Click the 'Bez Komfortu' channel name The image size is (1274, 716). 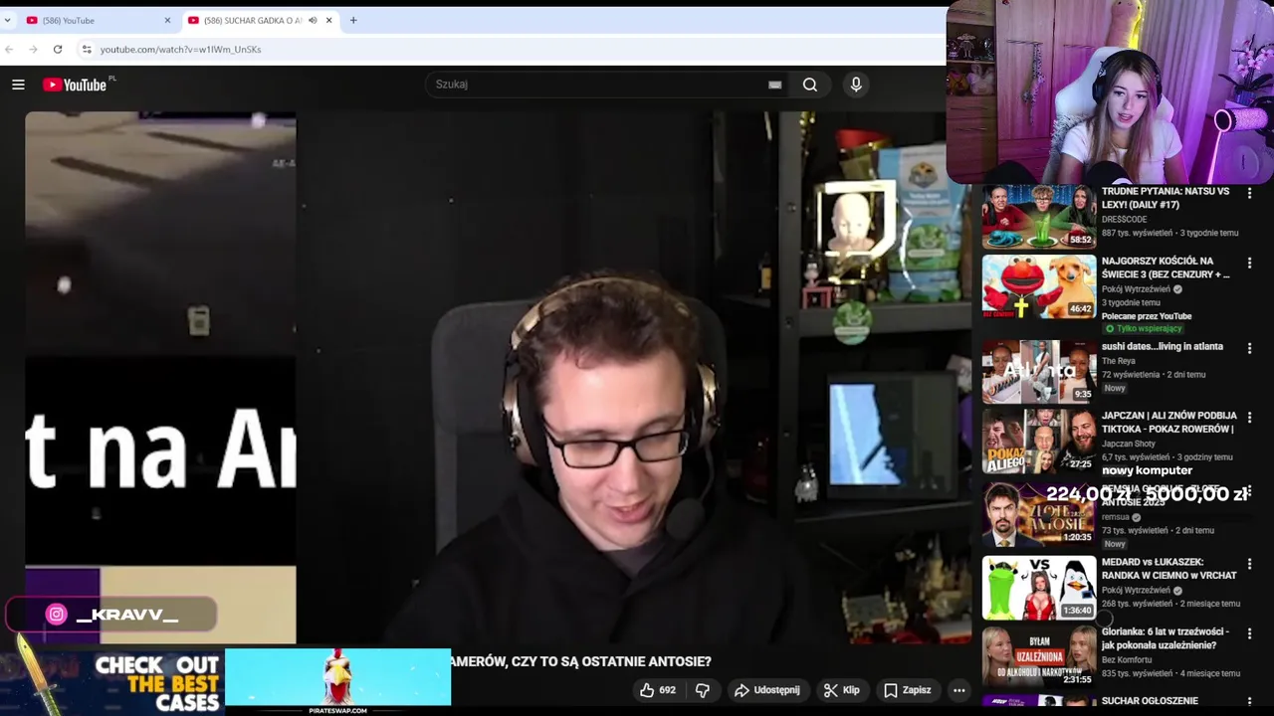pos(1126,659)
